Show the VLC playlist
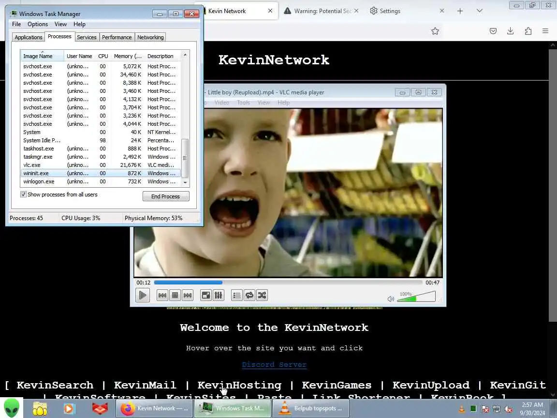The width and height of the screenshot is (557, 418). click(236, 296)
